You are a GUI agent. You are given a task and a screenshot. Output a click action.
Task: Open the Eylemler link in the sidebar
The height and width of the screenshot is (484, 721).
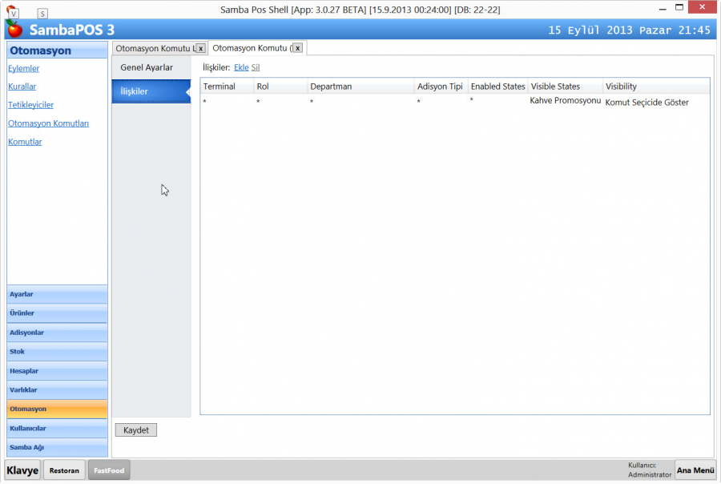coord(24,69)
